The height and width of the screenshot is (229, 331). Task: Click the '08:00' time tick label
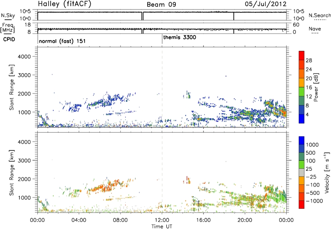120,220
